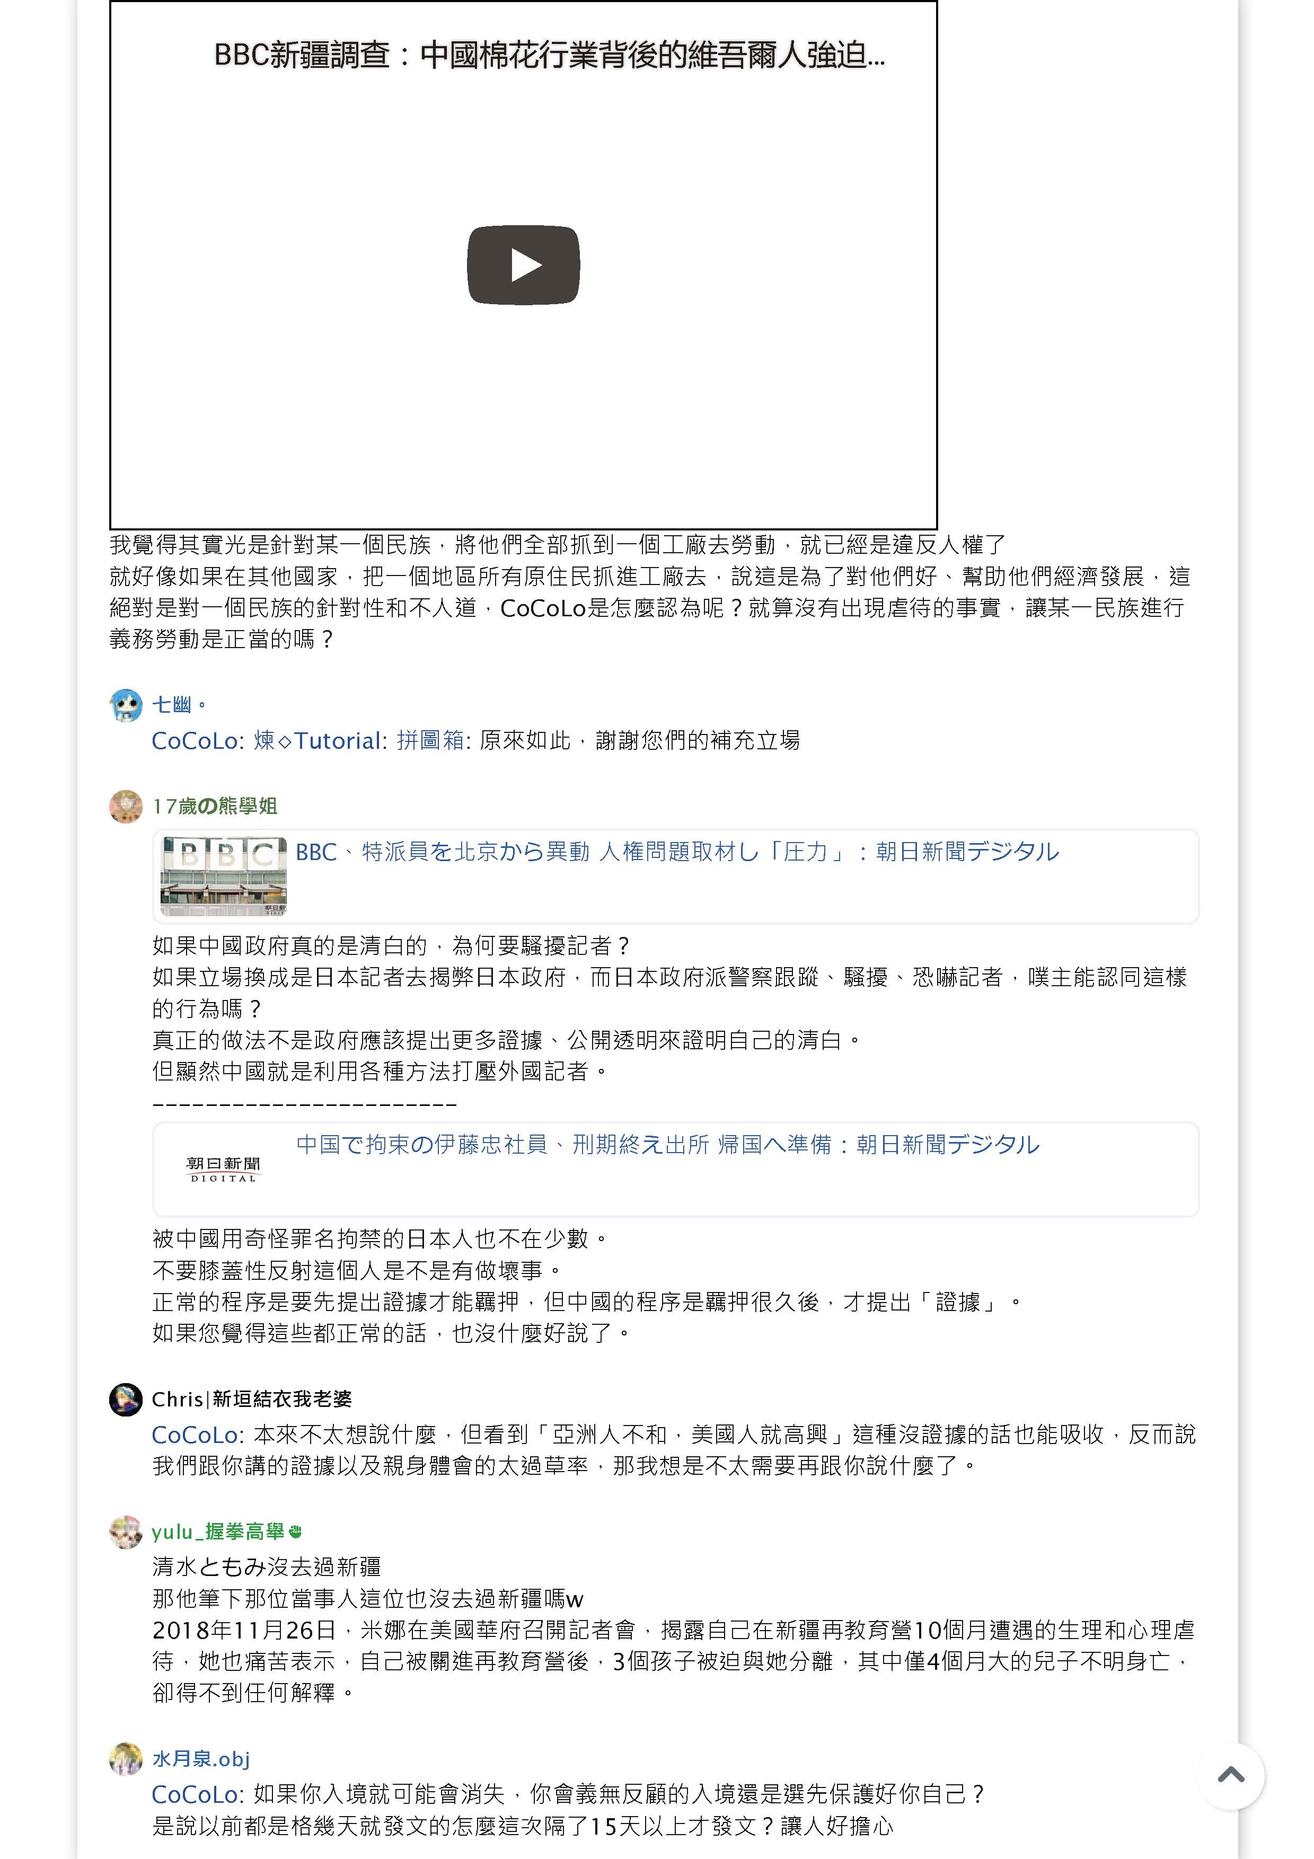This screenshot has width=1314, height=1859.
Task: Click the Asahi Shimbun Digital logo thumbnail
Action: point(224,1169)
